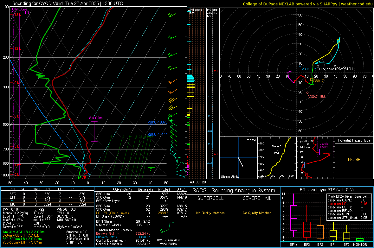This screenshot has height=248, width=374.
Task: Select the UP=255/23 Corfidi marker circle
Action: (x=318, y=67)
